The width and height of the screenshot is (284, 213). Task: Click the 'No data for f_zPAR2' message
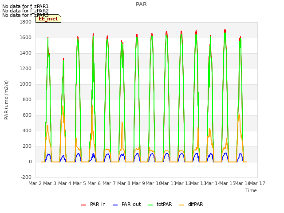point(25,11)
